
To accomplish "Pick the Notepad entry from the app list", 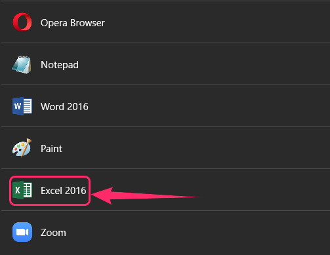I will [x=165, y=64].
